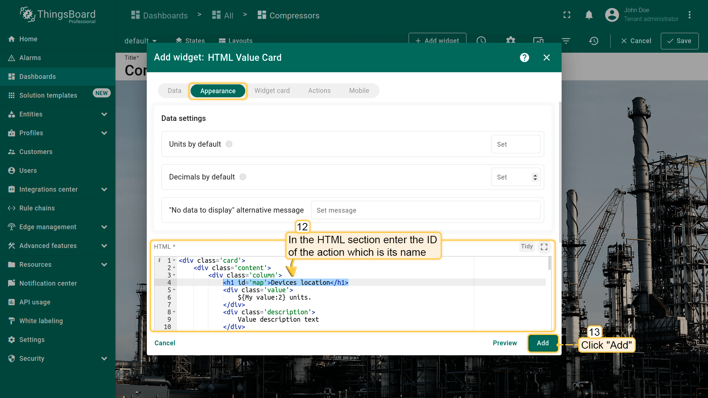Click the help question mark icon
The width and height of the screenshot is (708, 398).
pos(524,57)
